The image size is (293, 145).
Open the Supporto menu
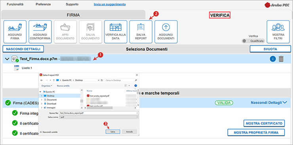point(72,4)
